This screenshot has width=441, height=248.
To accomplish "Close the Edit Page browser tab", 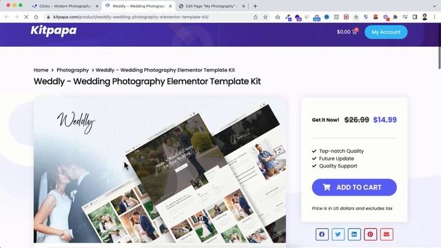I will 243,6.
